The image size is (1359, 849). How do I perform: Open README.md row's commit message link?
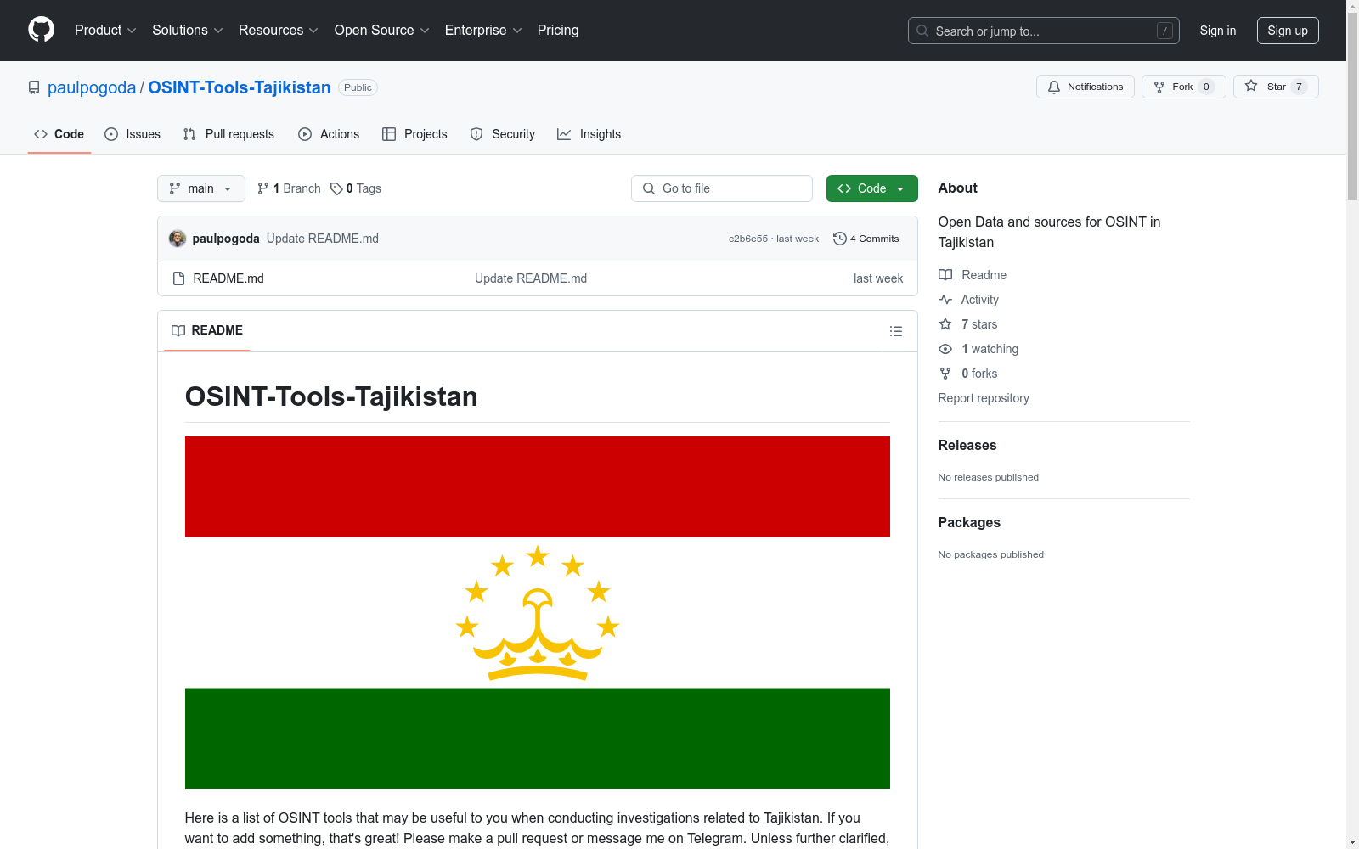point(531,278)
